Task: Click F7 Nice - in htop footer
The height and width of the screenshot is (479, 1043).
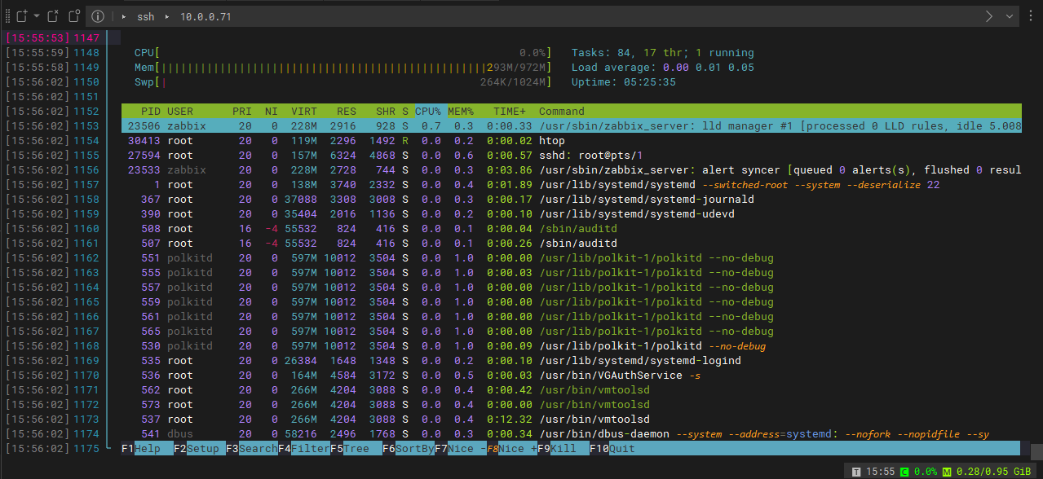Action: click(x=460, y=449)
